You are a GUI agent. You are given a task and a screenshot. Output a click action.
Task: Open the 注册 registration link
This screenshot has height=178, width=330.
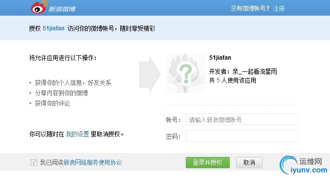[x=279, y=9]
